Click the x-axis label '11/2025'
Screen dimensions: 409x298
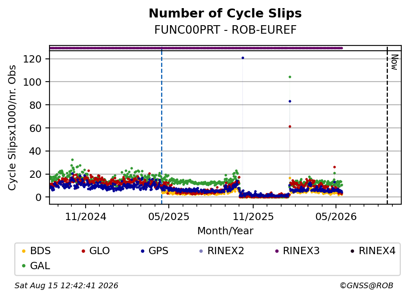[x=253, y=217]
